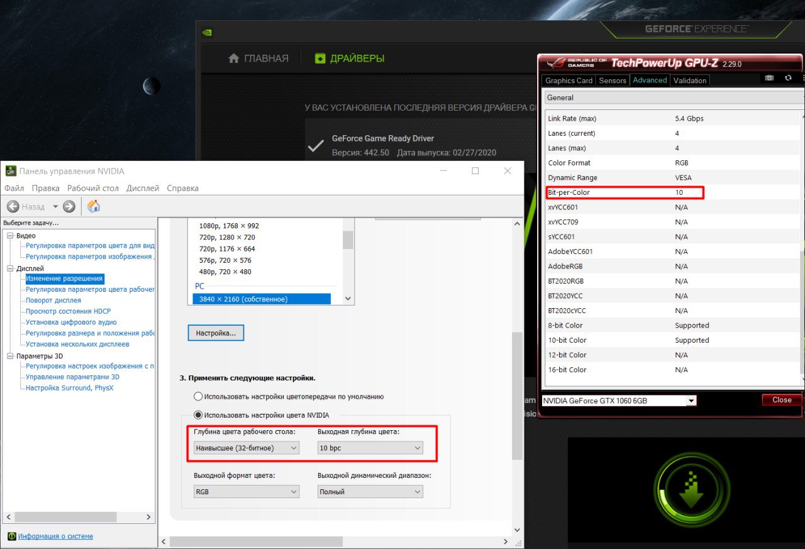Select Установка нескольких дисплеев tree item
Viewport: 805px width, 549px height.
pos(77,344)
